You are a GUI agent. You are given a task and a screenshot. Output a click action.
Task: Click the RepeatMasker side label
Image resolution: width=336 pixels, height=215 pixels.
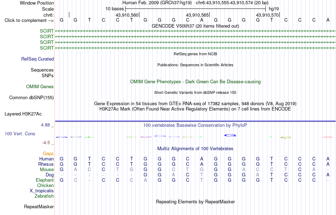(39, 206)
